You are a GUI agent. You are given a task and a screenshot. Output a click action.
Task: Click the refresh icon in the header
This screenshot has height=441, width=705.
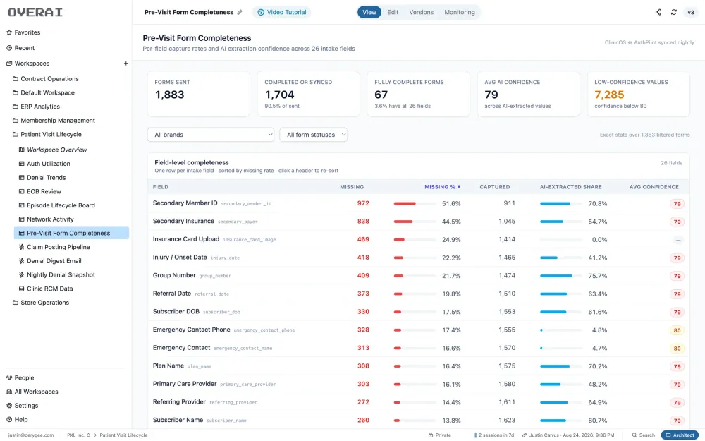673,12
